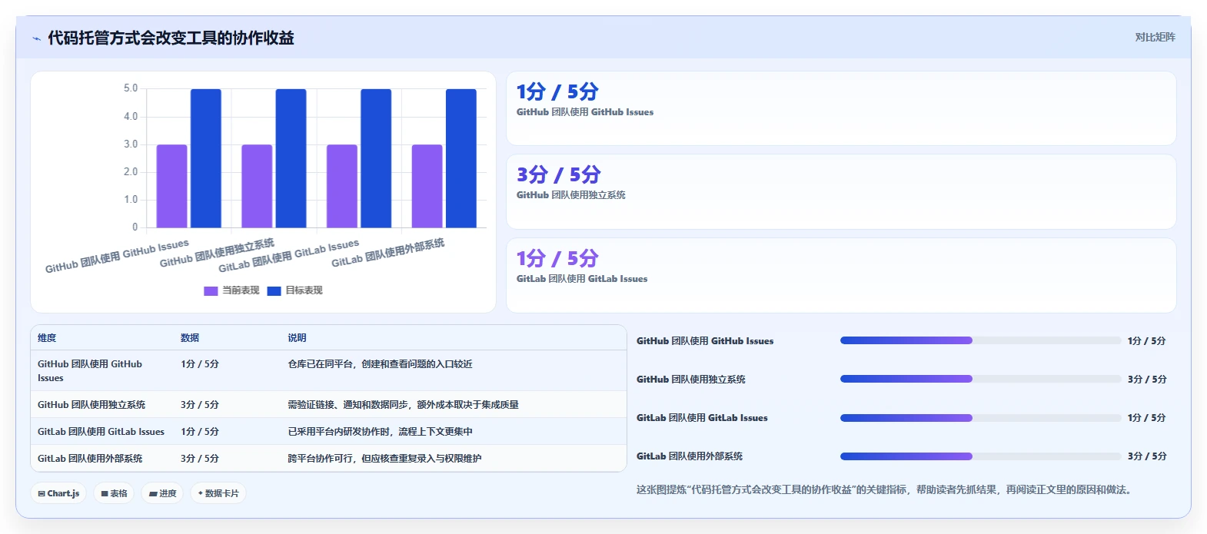Click the Chart.js tag pill
Viewport: 1207px width, 534px height.
58,493
